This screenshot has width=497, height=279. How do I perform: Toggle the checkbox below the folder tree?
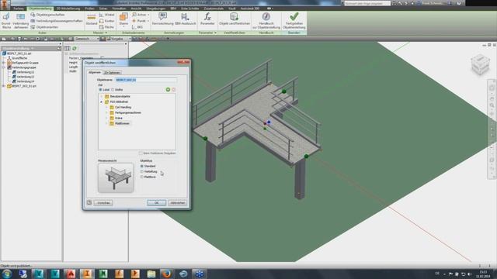point(141,153)
